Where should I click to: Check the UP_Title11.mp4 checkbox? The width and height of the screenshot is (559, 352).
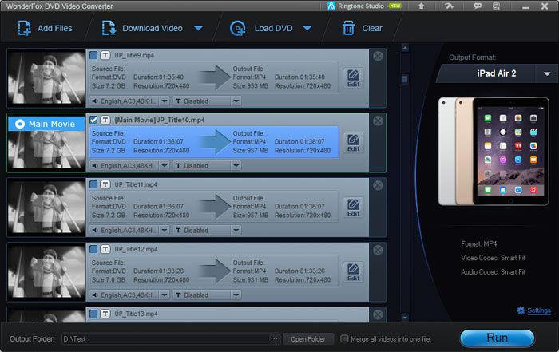[x=93, y=184]
